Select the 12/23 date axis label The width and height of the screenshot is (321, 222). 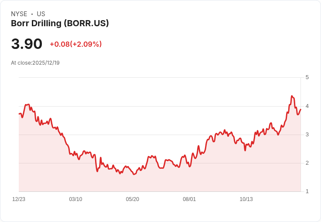click(x=19, y=199)
